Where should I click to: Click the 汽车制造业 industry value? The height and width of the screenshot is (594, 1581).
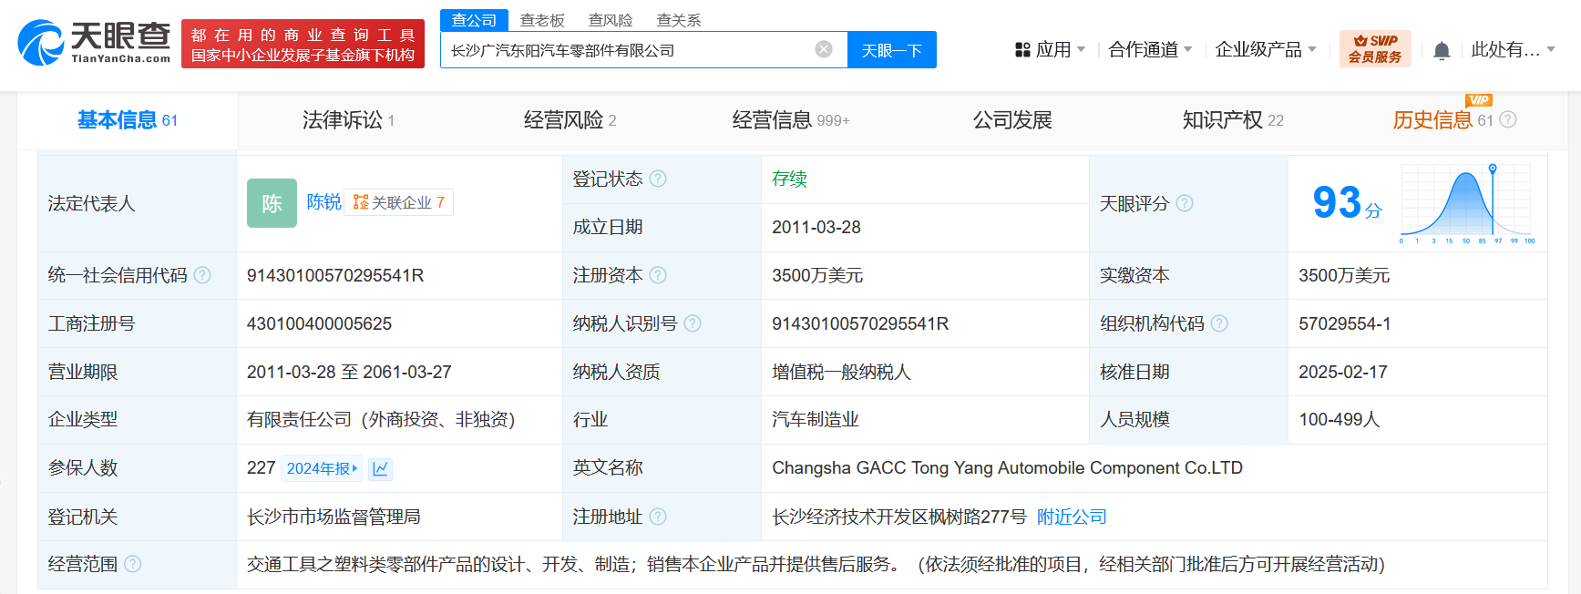point(816,419)
